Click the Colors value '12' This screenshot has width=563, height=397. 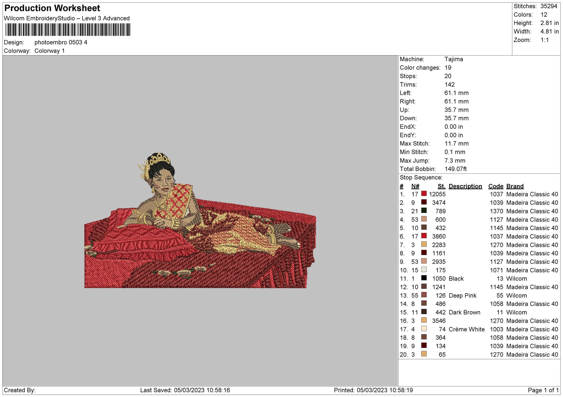(544, 15)
